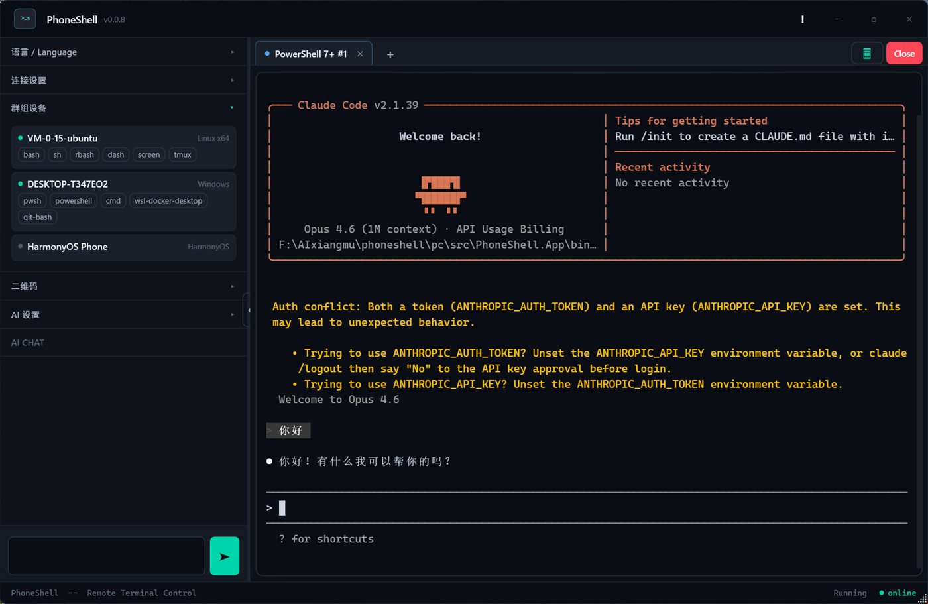Screen dimensions: 928x604
Task: Click the Running status text
Action: 850,593
